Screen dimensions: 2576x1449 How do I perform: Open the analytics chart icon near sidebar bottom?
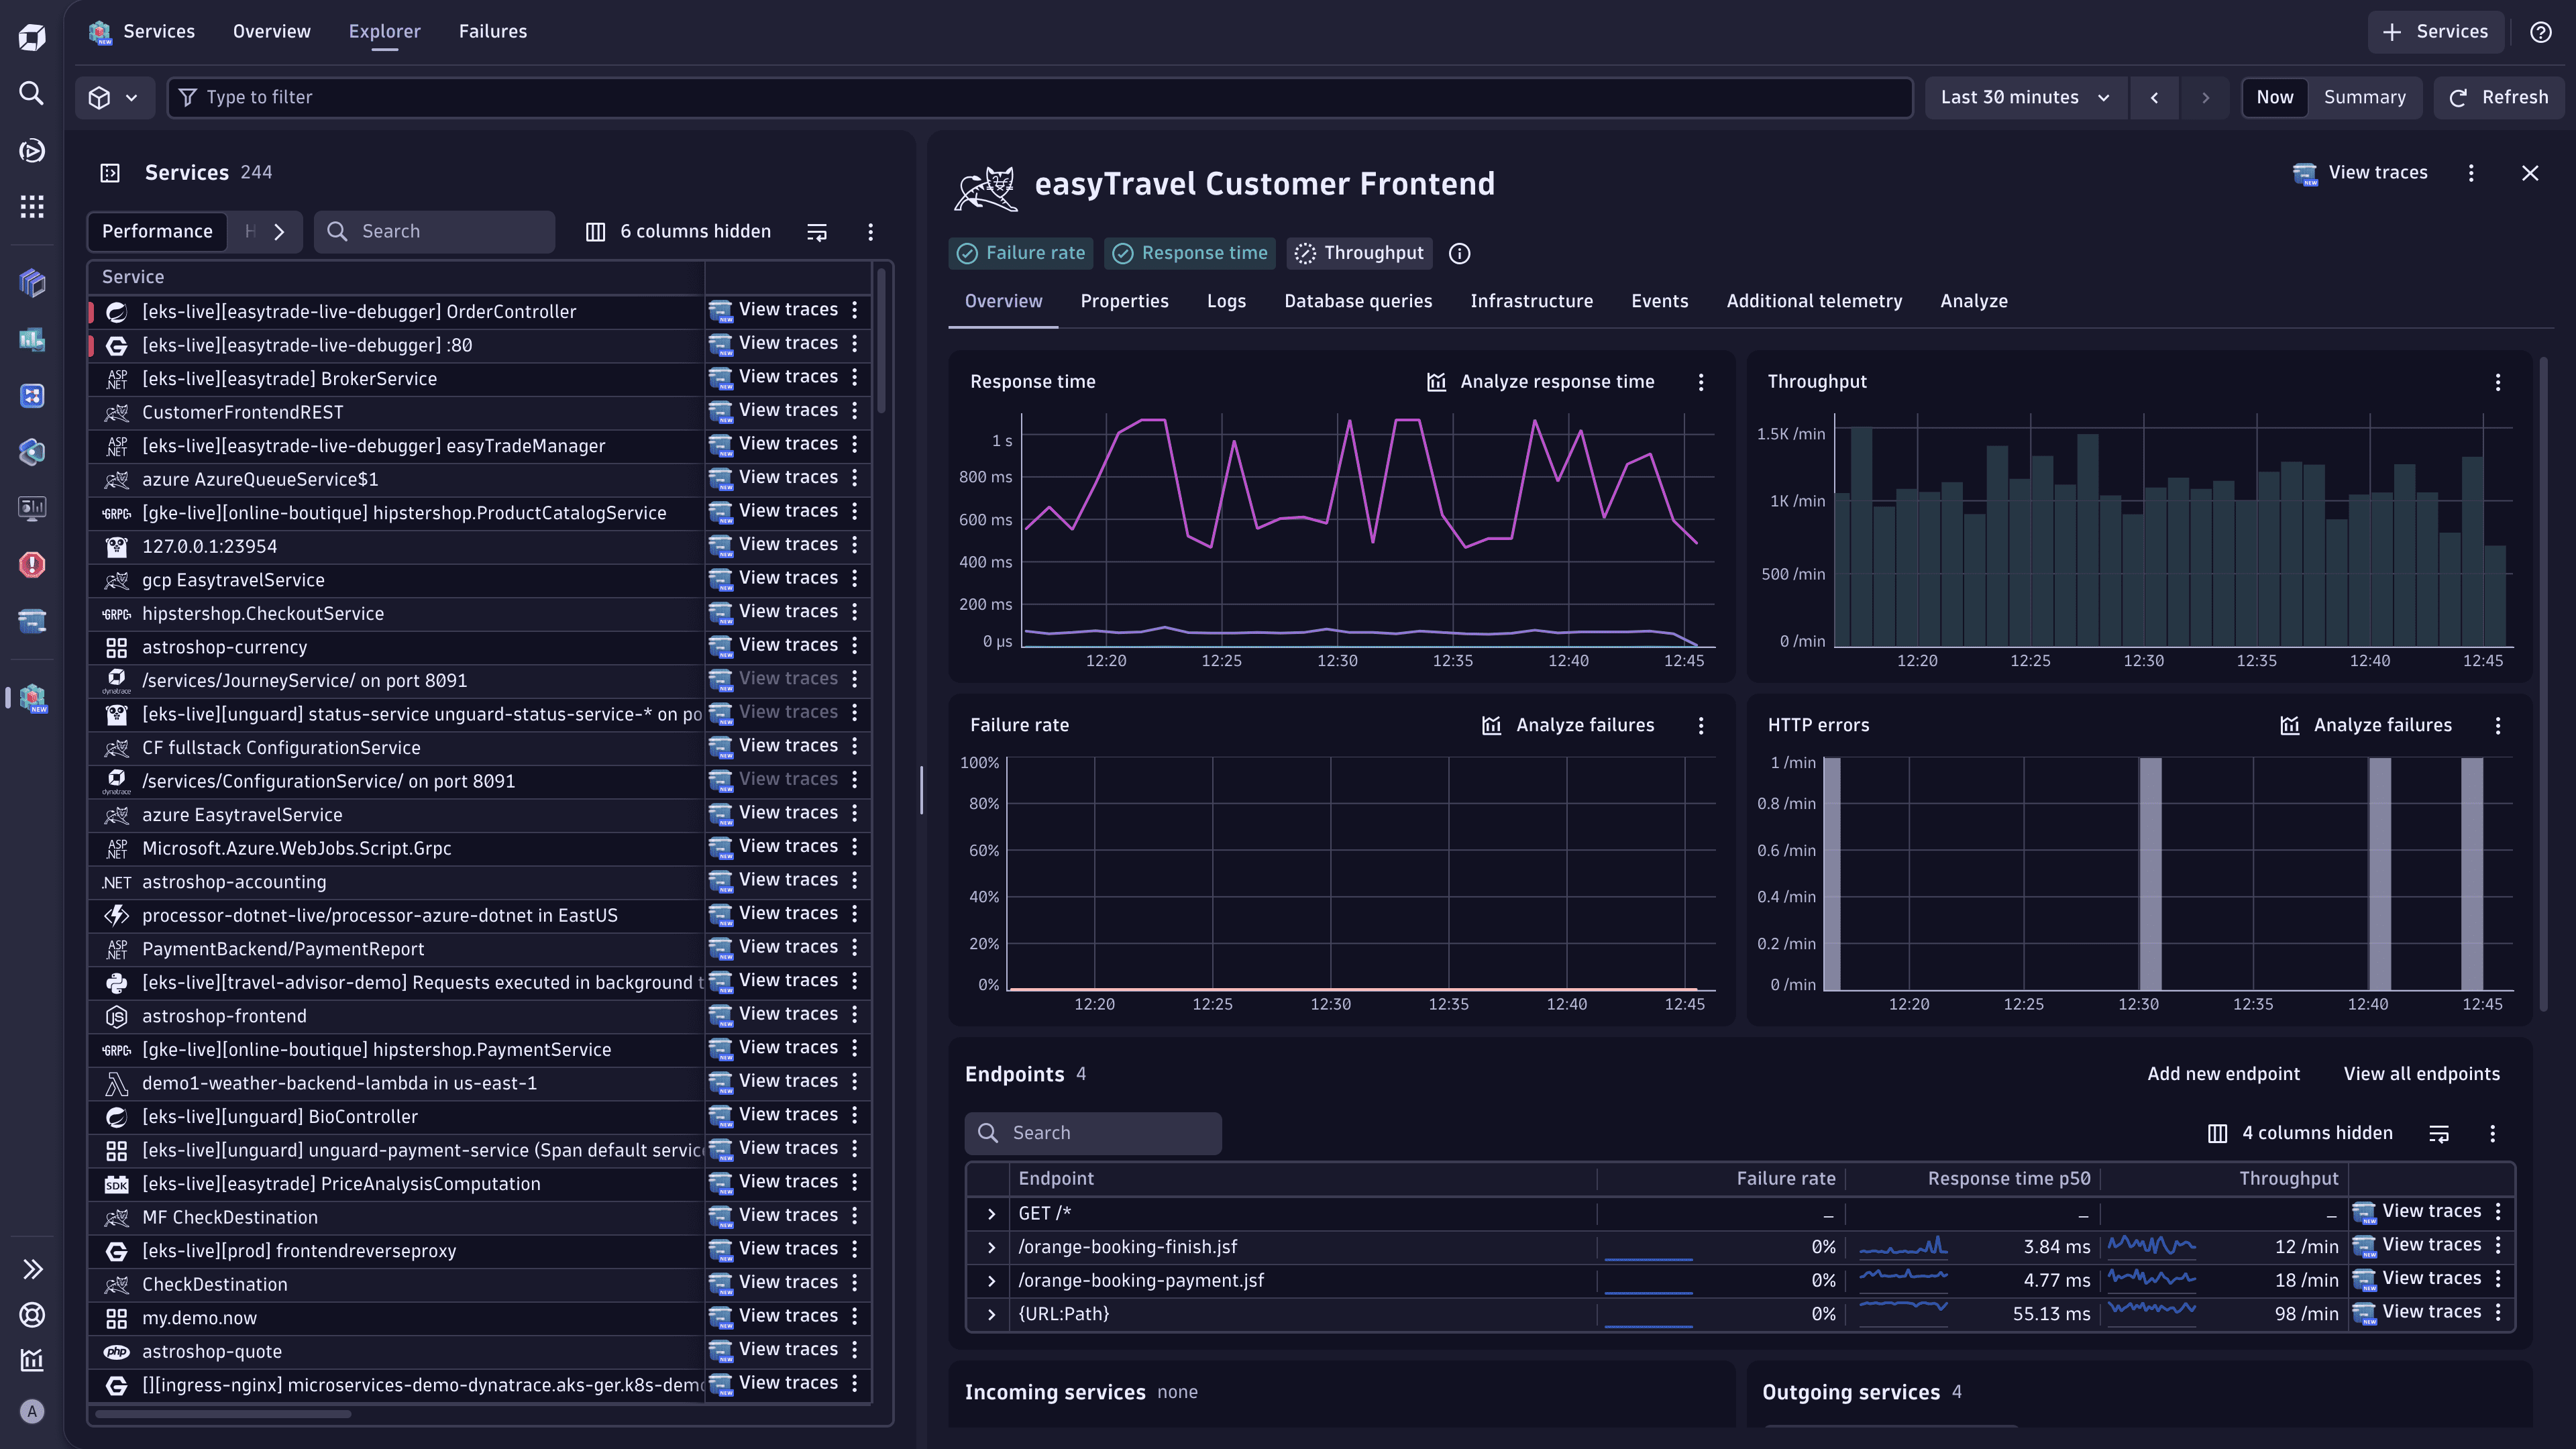pos(31,1359)
